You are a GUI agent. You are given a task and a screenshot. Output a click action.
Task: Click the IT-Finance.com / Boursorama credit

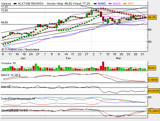[x=20, y=50]
